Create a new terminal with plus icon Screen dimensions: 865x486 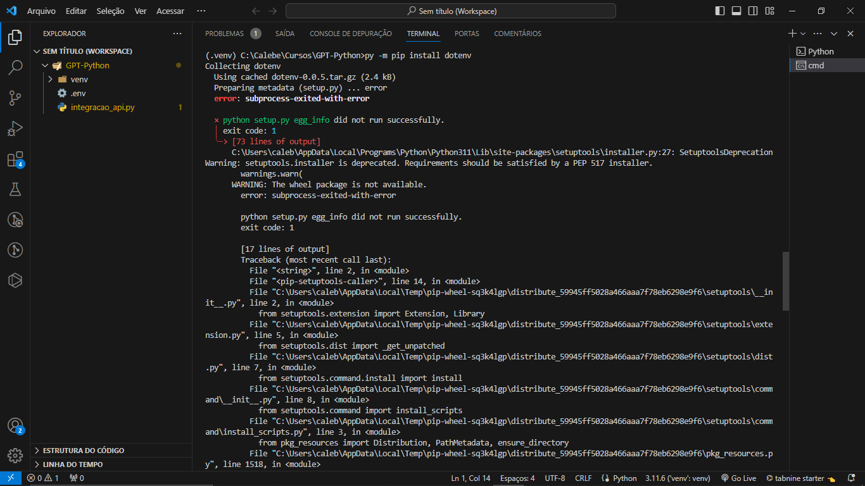792,34
